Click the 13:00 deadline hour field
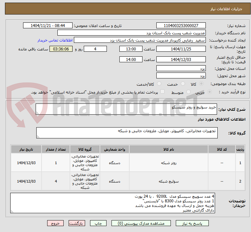This screenshot has width=251, height=232. pyautogui.click(x=131, y=49)
